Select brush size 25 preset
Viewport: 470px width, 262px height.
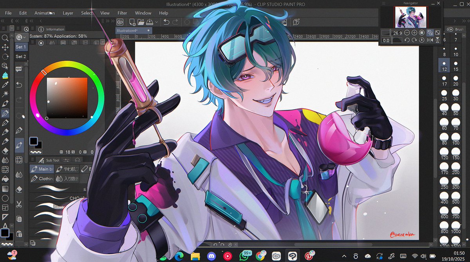coord(444,95)
